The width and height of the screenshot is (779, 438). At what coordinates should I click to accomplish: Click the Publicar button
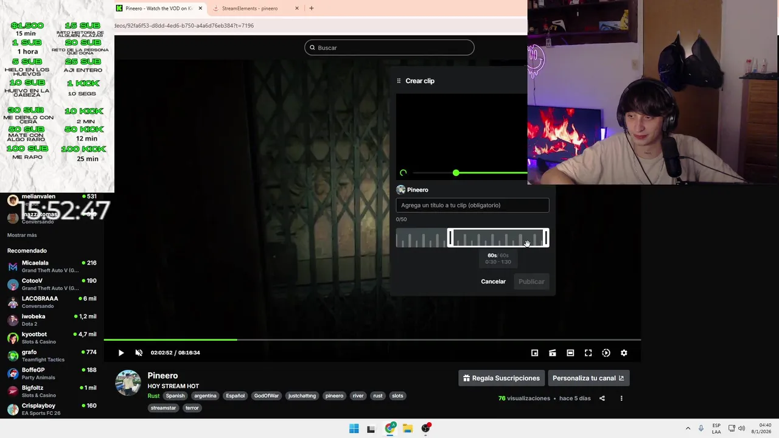[x=531, y=282]
